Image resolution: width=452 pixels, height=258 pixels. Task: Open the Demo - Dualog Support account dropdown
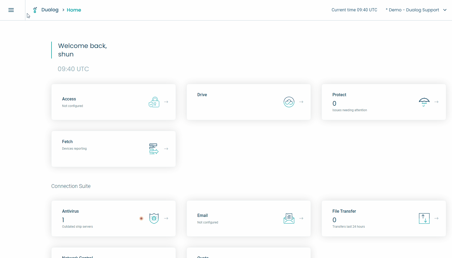416,10
